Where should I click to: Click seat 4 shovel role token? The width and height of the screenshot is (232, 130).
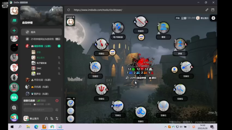pyautogui.click(x=186, y=67)
